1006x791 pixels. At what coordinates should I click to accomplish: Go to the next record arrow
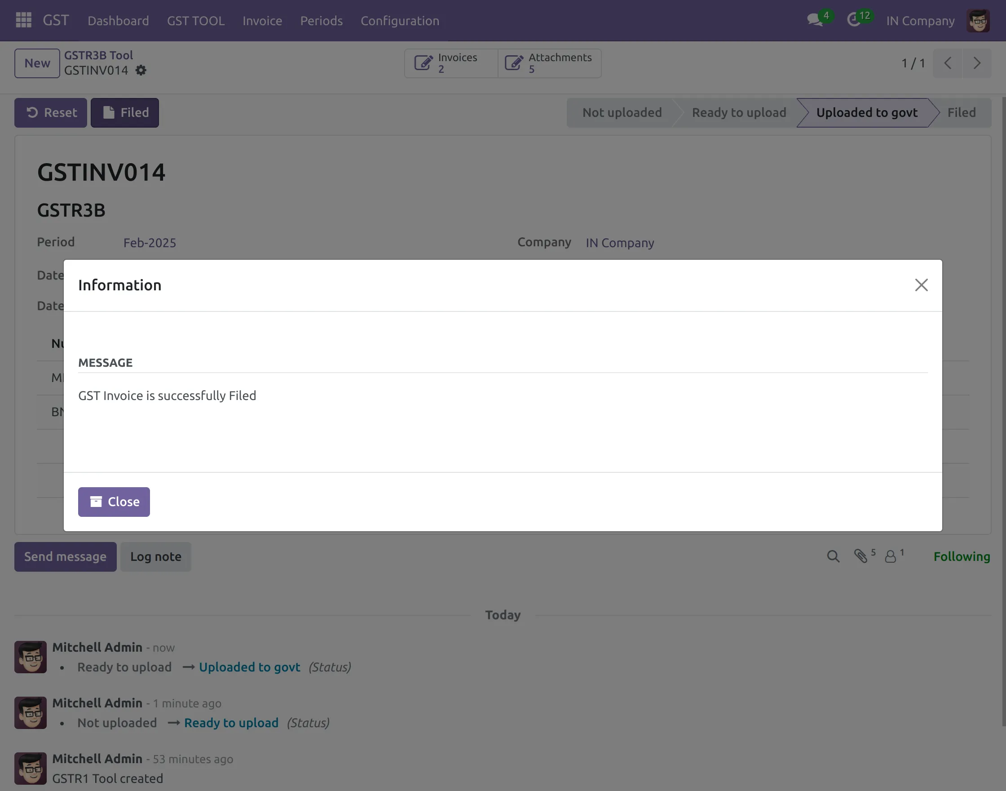pos(977,63)
